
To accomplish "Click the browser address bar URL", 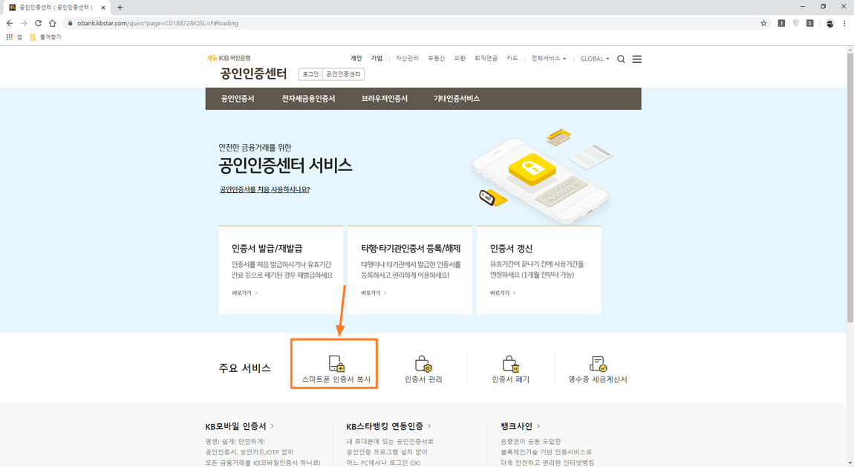I will [x=158, y=23].
